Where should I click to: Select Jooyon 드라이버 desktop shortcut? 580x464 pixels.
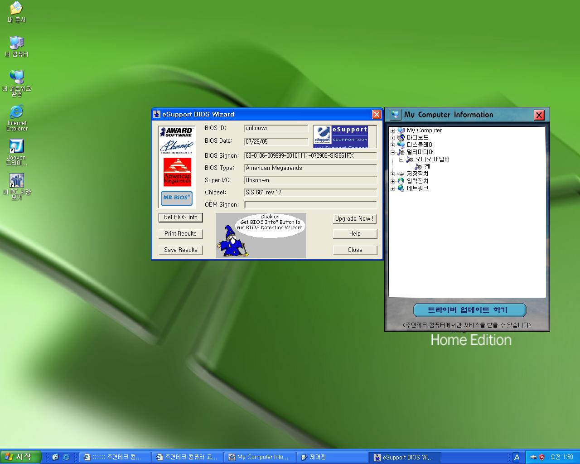point(17,152)
